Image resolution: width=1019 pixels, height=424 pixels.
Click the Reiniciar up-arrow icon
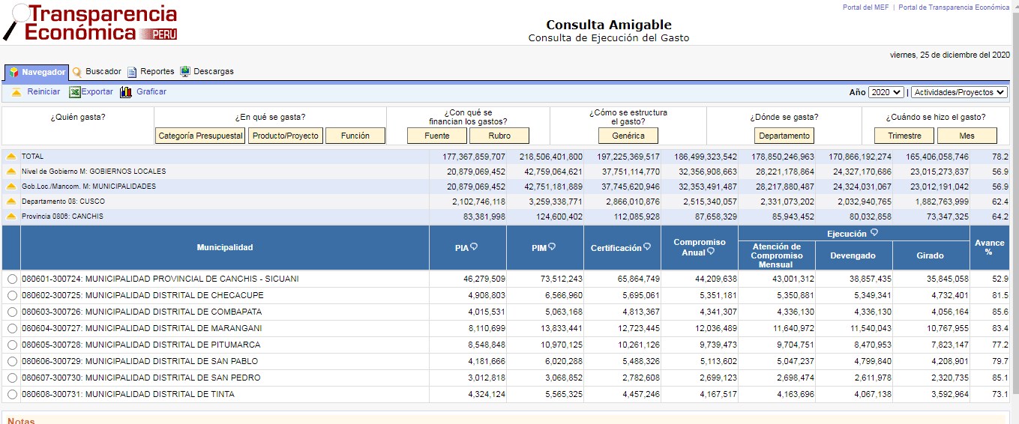16,92
